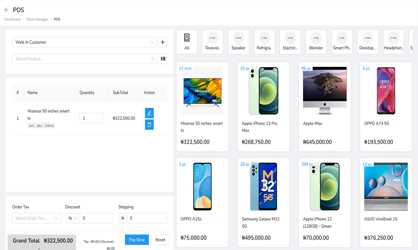This screenshot has width=418, height=250.
Task: Click the Shipping amount input
Action: [x=147, y=218]
